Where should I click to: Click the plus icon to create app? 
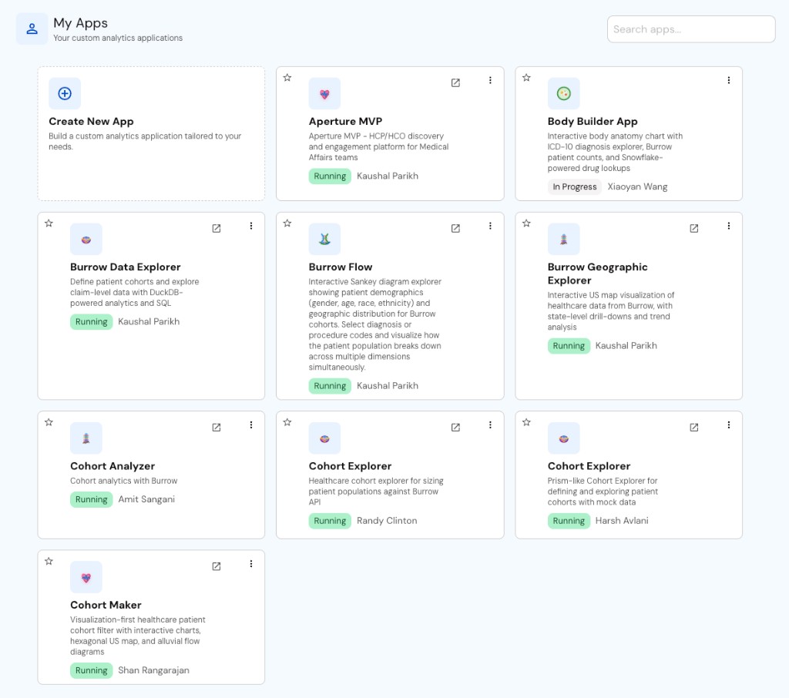tap(65, 93)
